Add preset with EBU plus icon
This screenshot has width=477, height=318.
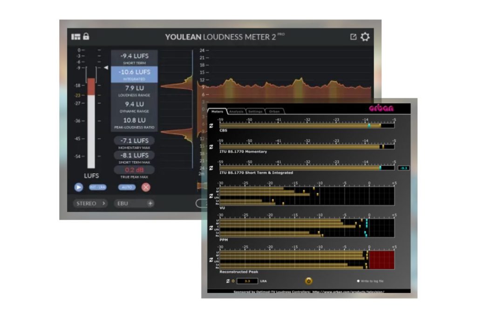pyautogui.click(x=150, y=203)
